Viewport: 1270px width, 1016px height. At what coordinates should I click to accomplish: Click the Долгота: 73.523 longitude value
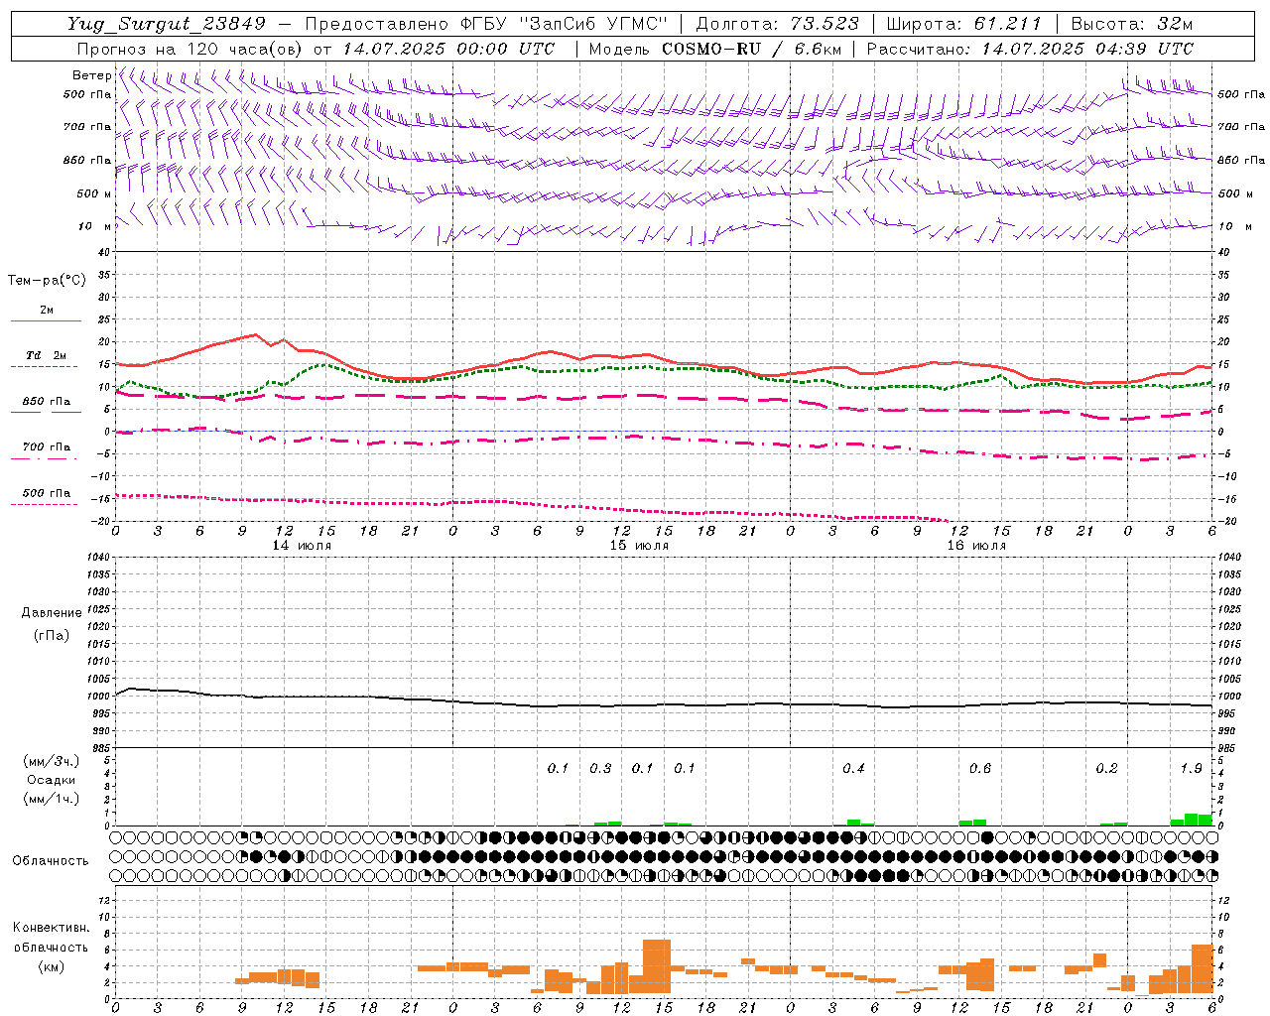tap(779, 25)
